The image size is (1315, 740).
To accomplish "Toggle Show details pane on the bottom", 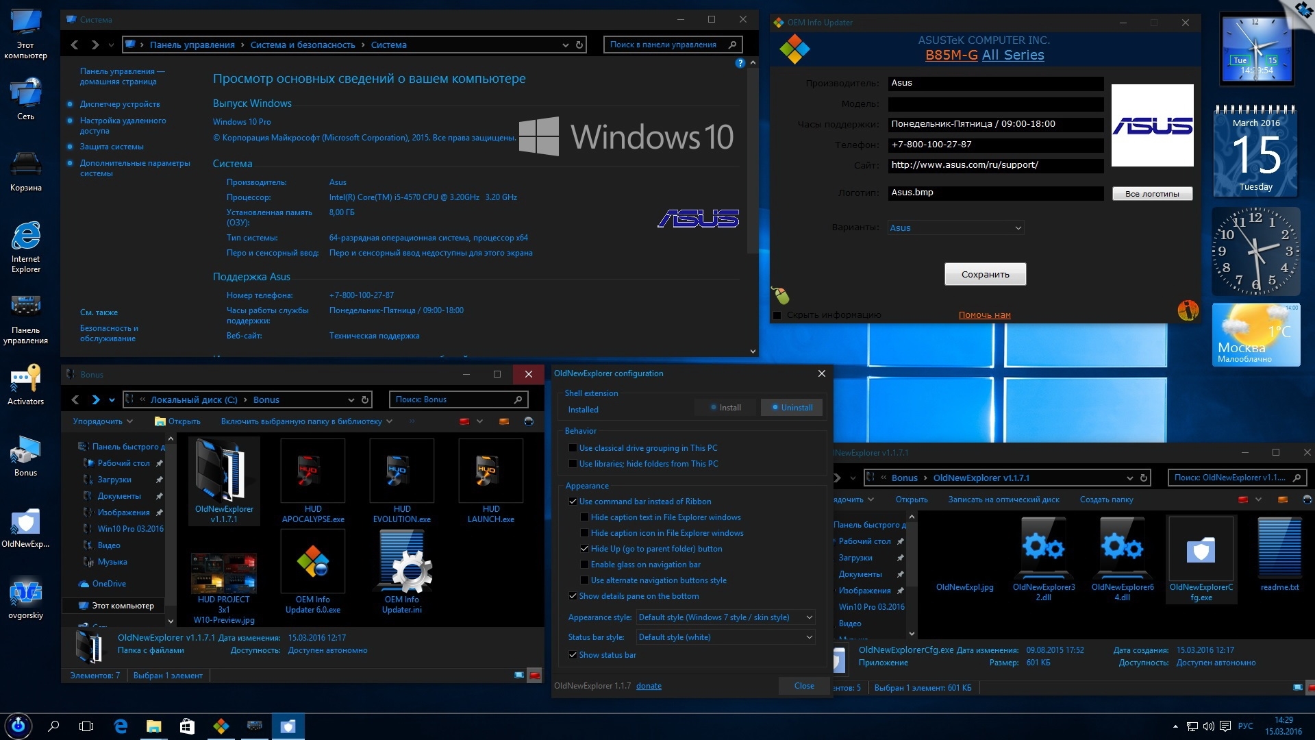I will point(573,596).
